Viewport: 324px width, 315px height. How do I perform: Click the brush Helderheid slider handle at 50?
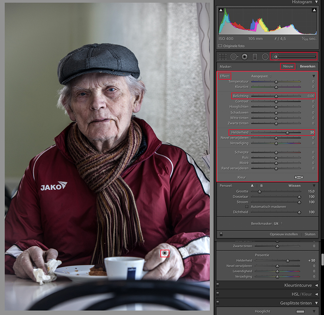[287, 133]
